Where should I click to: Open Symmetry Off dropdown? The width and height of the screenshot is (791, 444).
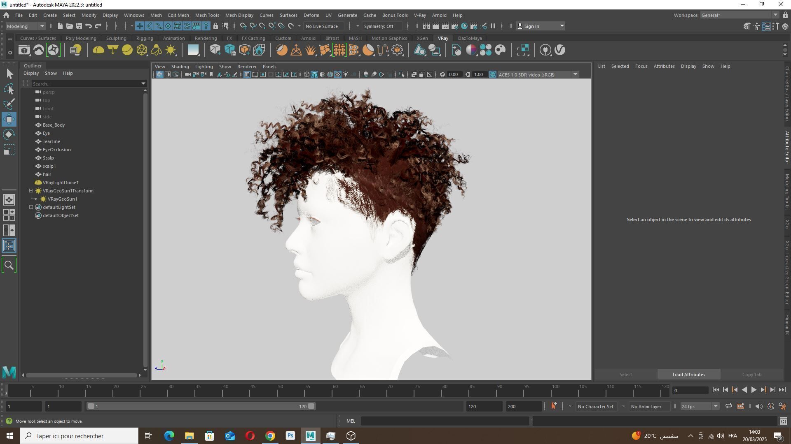pyautogui.click(x=383, y=26)
